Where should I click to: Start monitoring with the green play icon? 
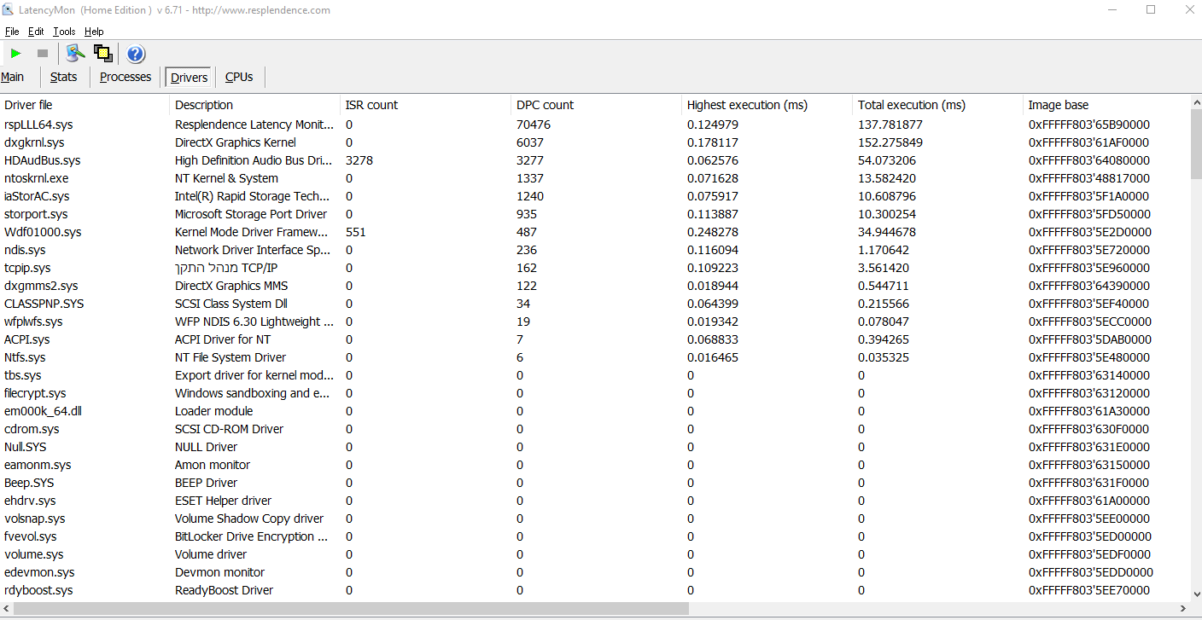tap(16, 54)
